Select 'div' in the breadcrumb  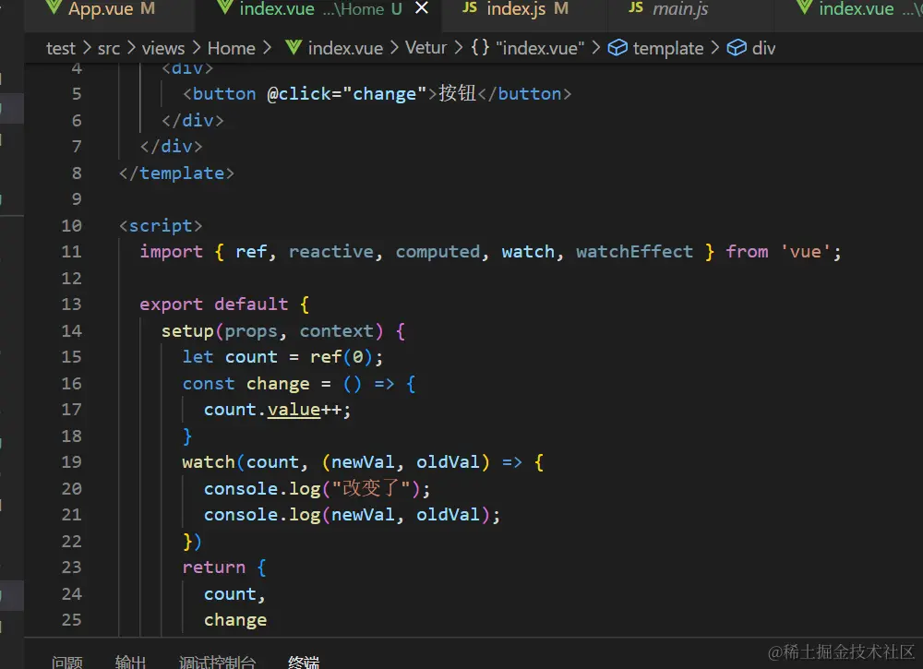coord(763,48)
